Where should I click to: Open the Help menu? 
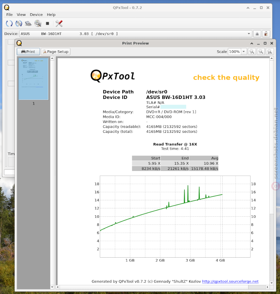(51, 15)
